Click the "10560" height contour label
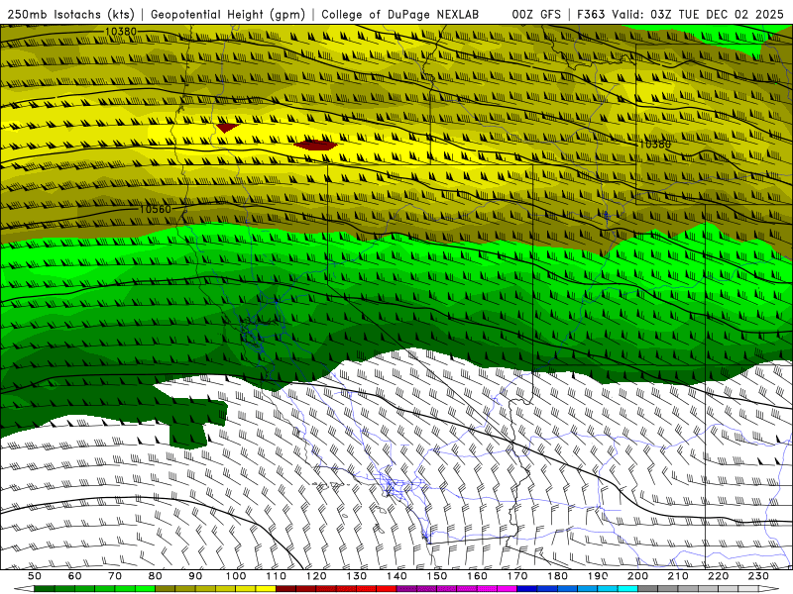The width and height of the screenshot is (793, 594). [x=155, y=209]
